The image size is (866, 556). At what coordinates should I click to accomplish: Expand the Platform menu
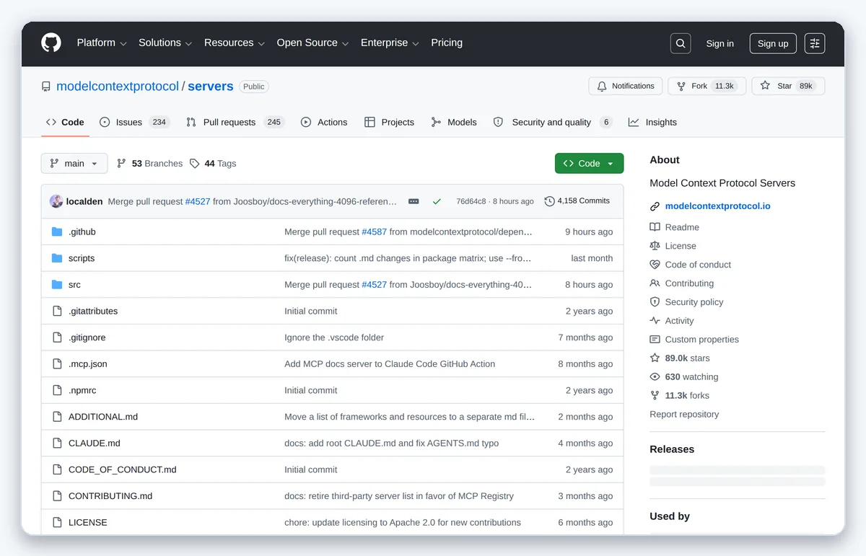(x=102, y=43)
